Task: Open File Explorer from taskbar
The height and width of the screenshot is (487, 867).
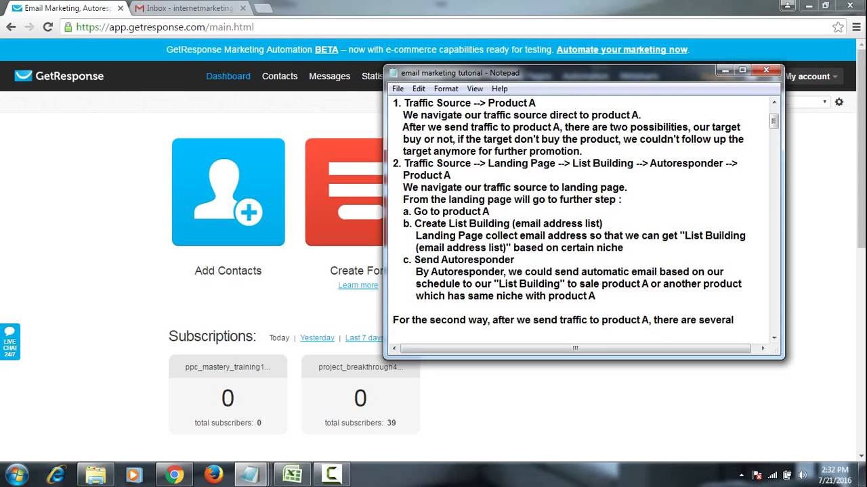Action: pos(96,475)
